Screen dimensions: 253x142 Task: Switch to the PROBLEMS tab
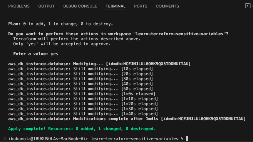19,6
